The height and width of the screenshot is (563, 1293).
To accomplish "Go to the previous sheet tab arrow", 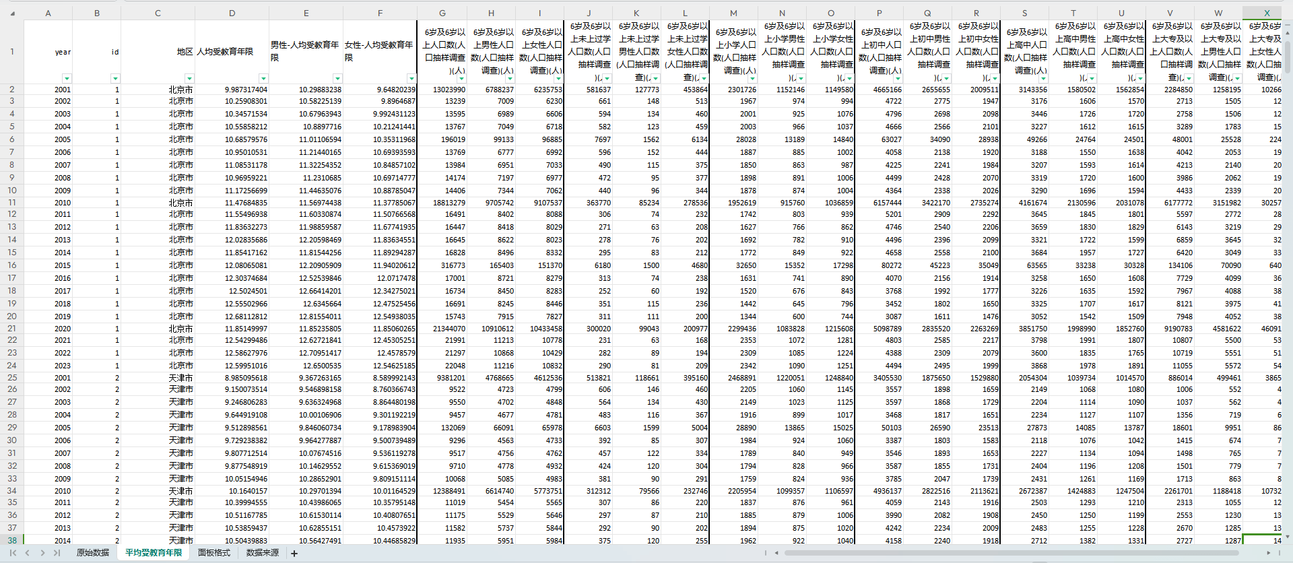I will [x=28, y=553].
